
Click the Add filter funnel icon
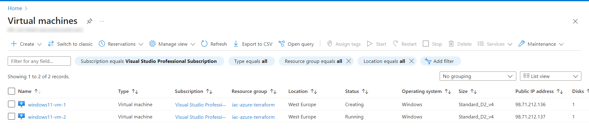point(428,61)
